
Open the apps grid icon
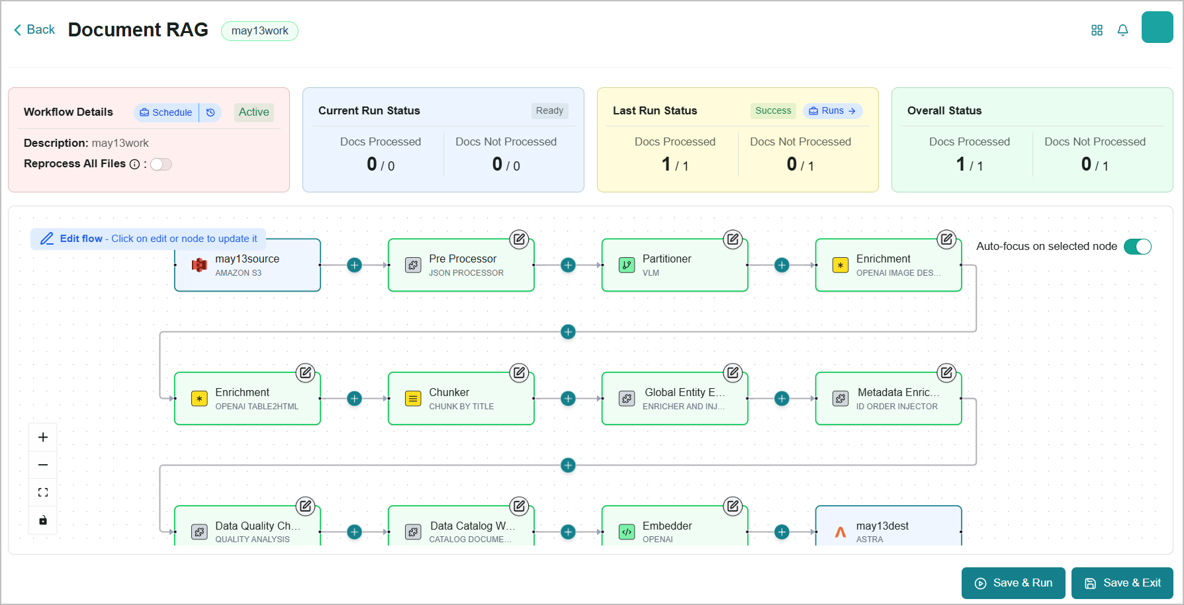tap(1097, 30)
